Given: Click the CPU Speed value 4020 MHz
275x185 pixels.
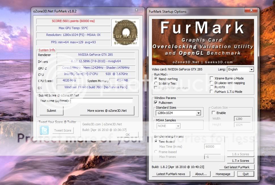Looking at the screenshot, I should 69,81.
